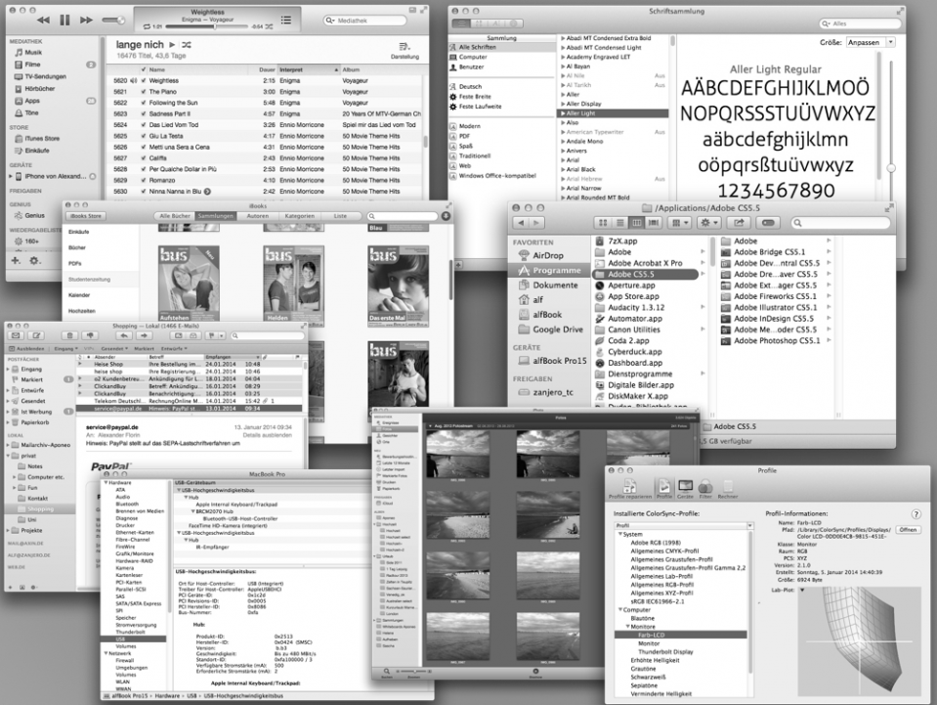This screenshot has width=937, height=705.
Task: Uncheck the 'Califfa' song checkbox
Action: coord(144,158)
